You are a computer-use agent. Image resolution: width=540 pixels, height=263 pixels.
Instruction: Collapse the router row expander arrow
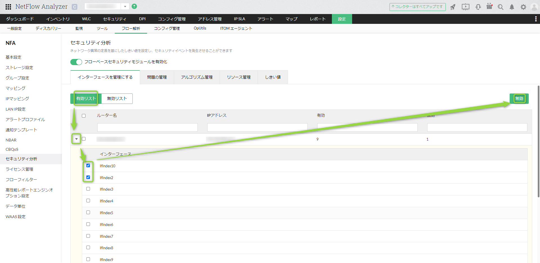tap(76, 139)
